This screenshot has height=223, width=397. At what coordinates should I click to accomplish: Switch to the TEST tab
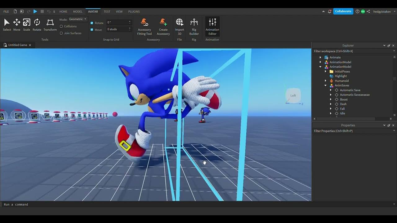tap(107, 11)
